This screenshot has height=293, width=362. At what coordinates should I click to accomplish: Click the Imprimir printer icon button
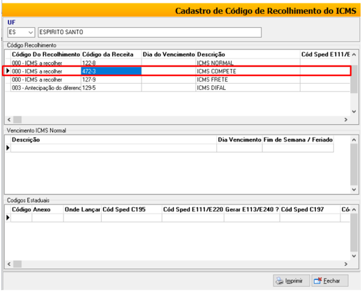(291, 280)
